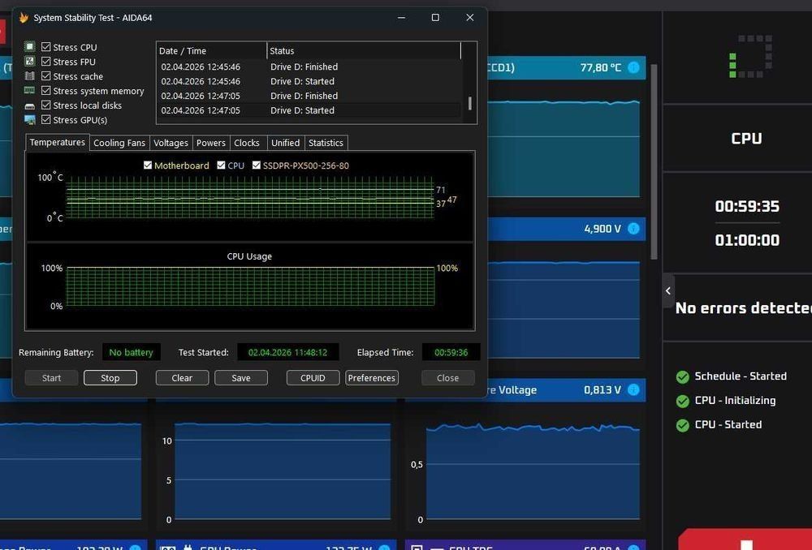812x550 pixels.
Task: Click the monitor icon beside Stress GPU(s)
Action: pyautogui.click(x=30, y=120)
